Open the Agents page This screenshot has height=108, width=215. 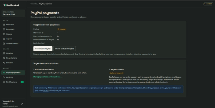pyautogui.click(x=13, y=39)
